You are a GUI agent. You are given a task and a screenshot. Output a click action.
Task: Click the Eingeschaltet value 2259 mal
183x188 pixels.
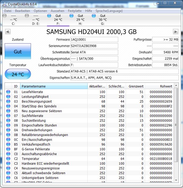(165, 59)
